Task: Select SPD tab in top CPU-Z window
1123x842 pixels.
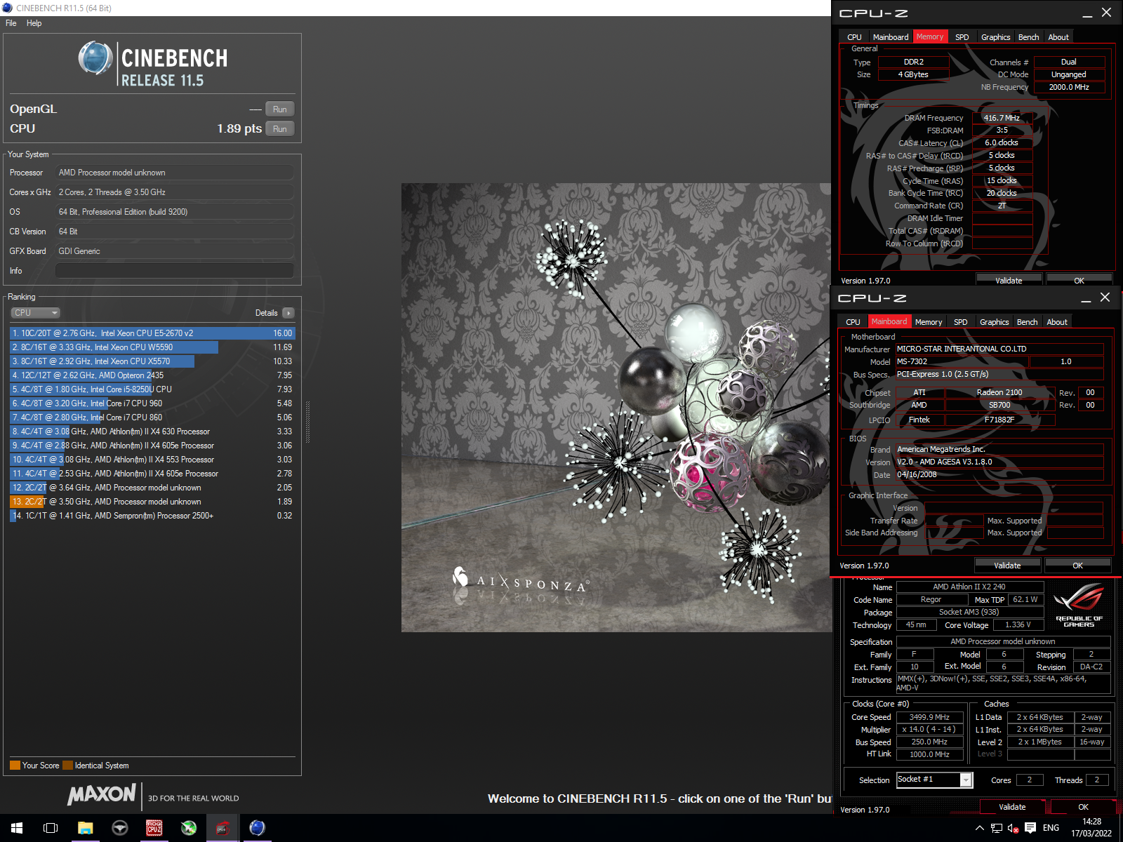Action: click(962, 37)
